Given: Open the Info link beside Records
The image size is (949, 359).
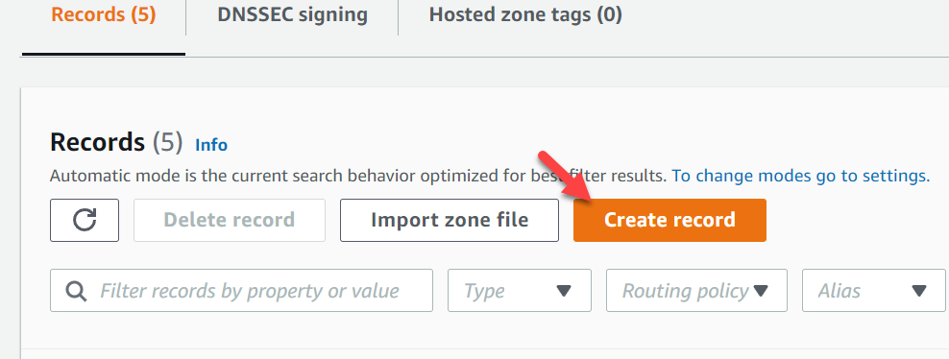Looking at the screenshot, I should [211, 145].
